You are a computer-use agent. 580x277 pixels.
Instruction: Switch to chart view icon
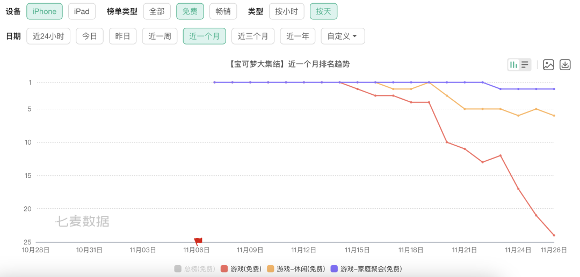tap(514, 65)
